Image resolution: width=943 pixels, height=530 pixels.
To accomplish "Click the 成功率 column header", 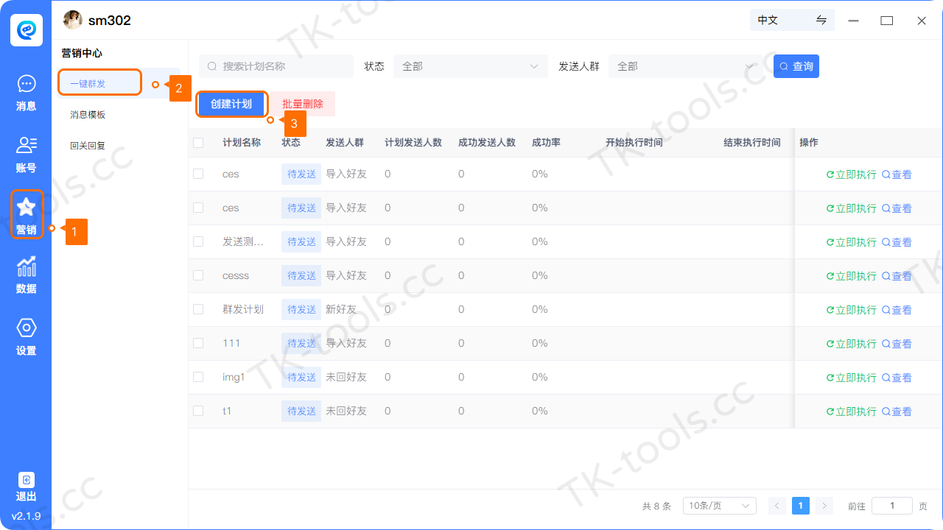I will (x=546, y=143).
